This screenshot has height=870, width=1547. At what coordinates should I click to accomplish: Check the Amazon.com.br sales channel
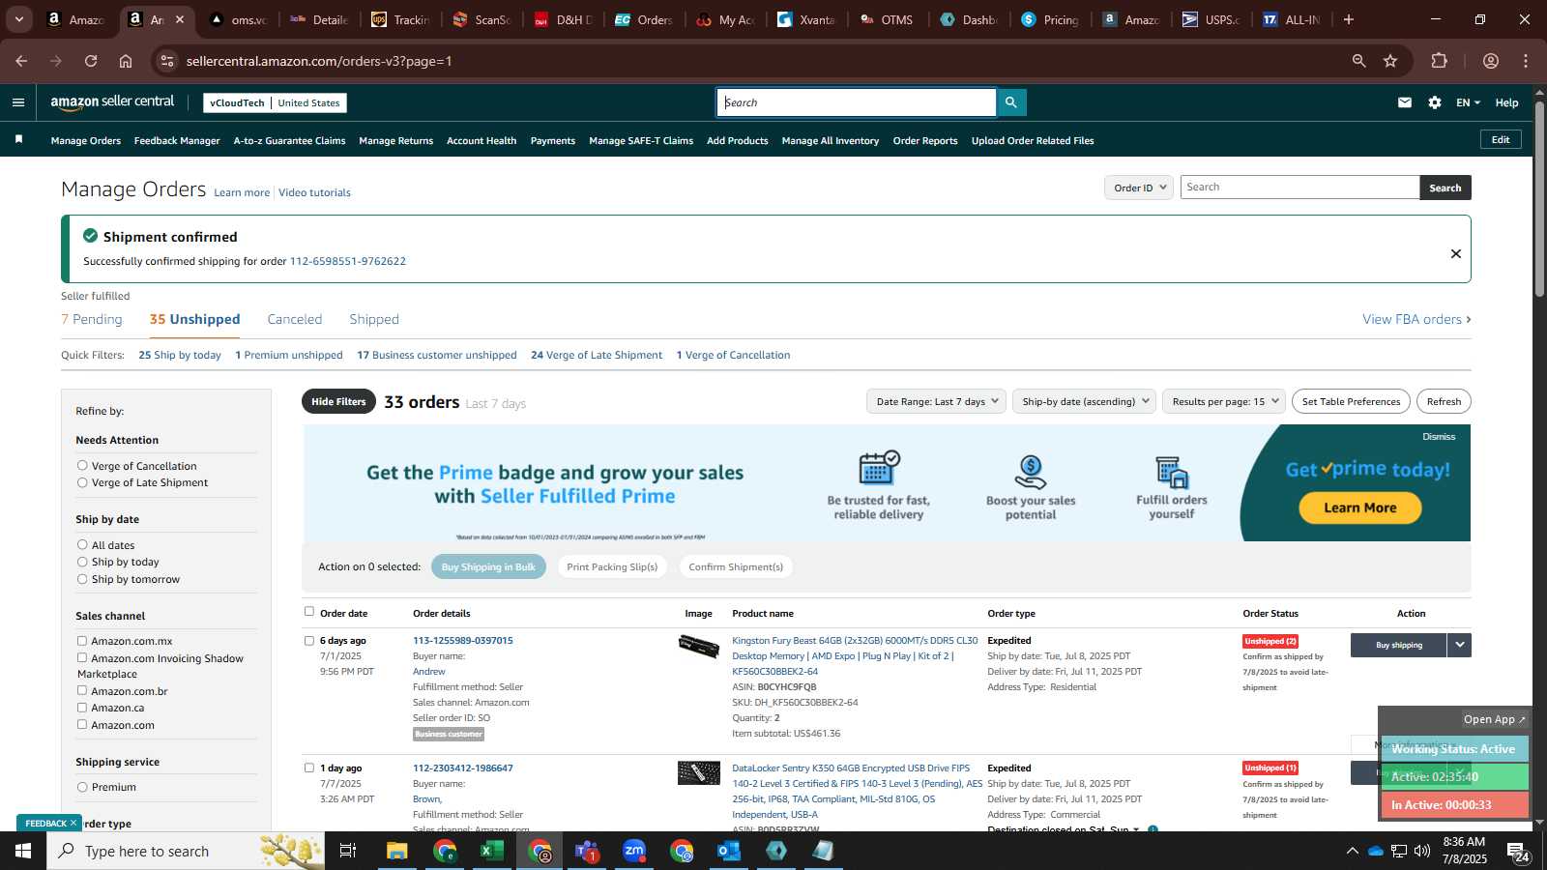[82, 690]
